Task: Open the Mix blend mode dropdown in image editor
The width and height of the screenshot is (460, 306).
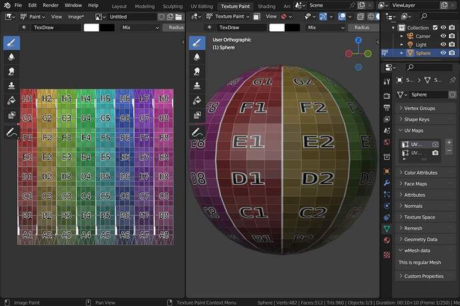Action: click(x=140, y=27)
